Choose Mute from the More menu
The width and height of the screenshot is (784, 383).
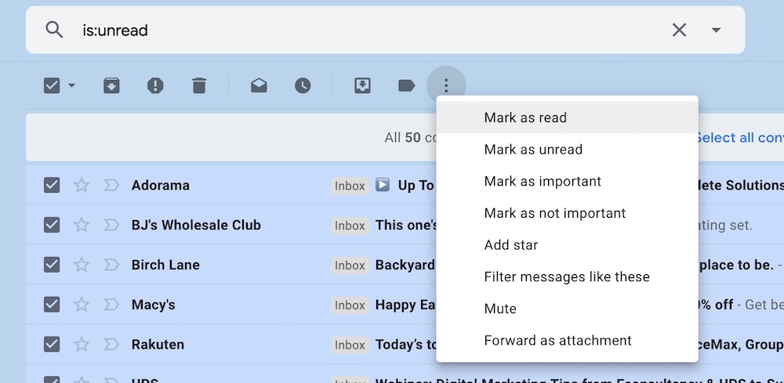tap(567, 309)
